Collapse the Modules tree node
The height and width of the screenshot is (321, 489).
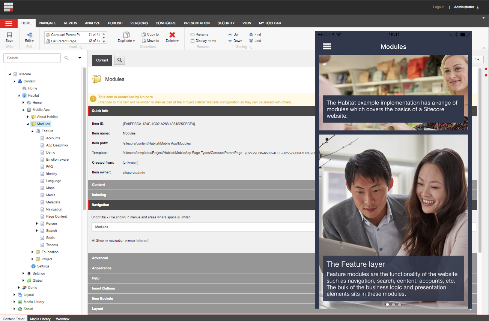click(28, 124)
